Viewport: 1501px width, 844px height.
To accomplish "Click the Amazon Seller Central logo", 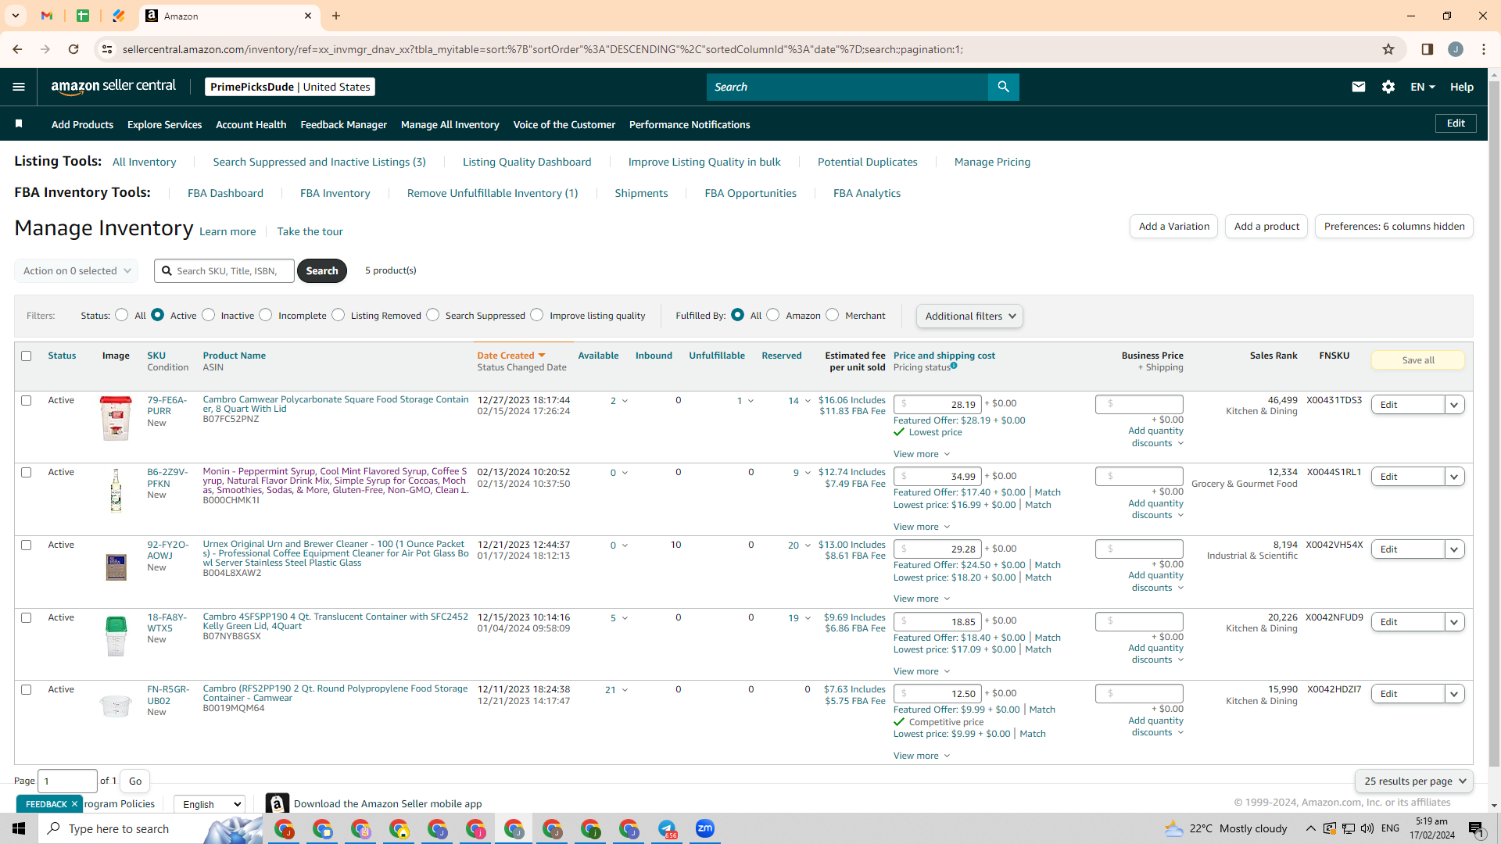I will point(113,87).
